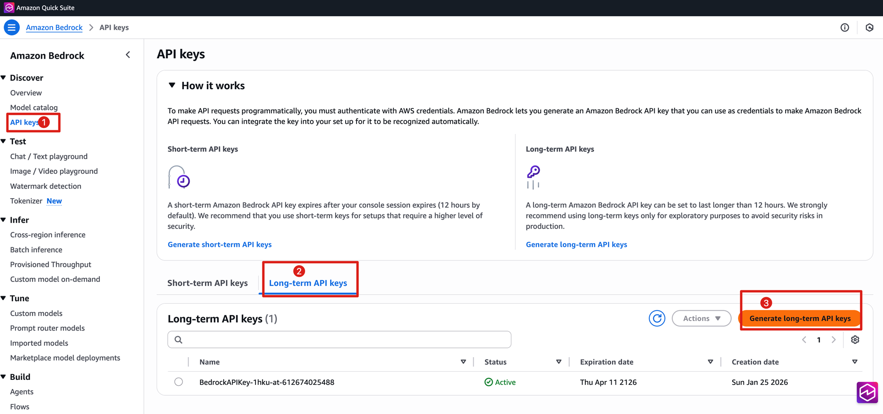
Task: Open Agents in the sidebar
Action: 22,392
